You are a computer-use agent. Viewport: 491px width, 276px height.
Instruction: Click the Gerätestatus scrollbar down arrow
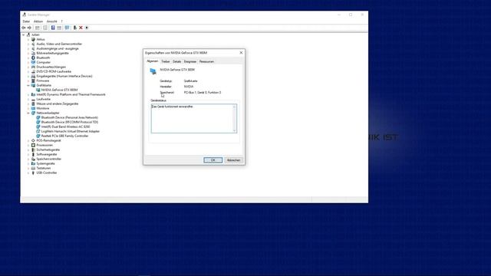pos(234,130)
